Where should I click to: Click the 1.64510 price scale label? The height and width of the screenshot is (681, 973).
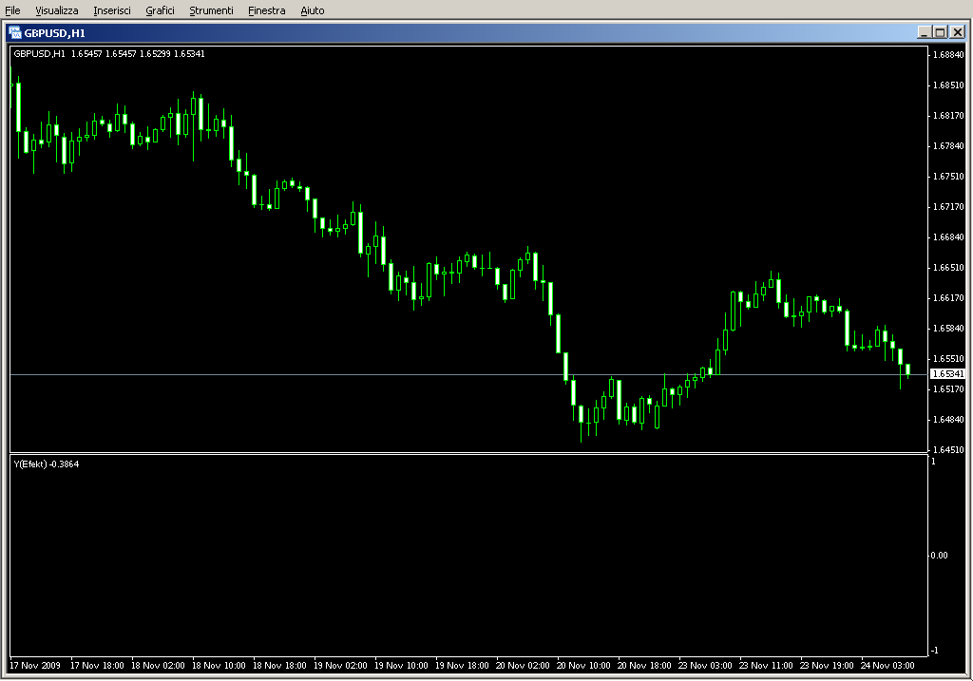949,449
